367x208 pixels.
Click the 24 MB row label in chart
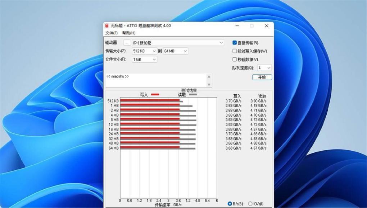point(114,134)
